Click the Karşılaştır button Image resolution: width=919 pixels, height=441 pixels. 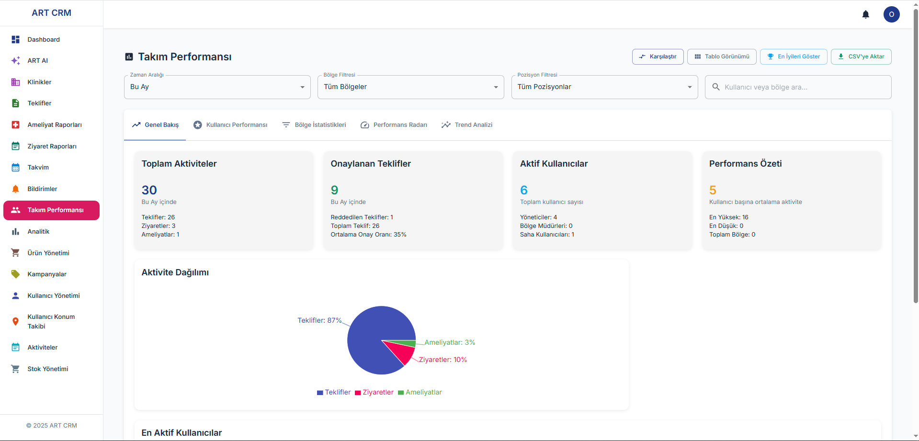point(658,57)
